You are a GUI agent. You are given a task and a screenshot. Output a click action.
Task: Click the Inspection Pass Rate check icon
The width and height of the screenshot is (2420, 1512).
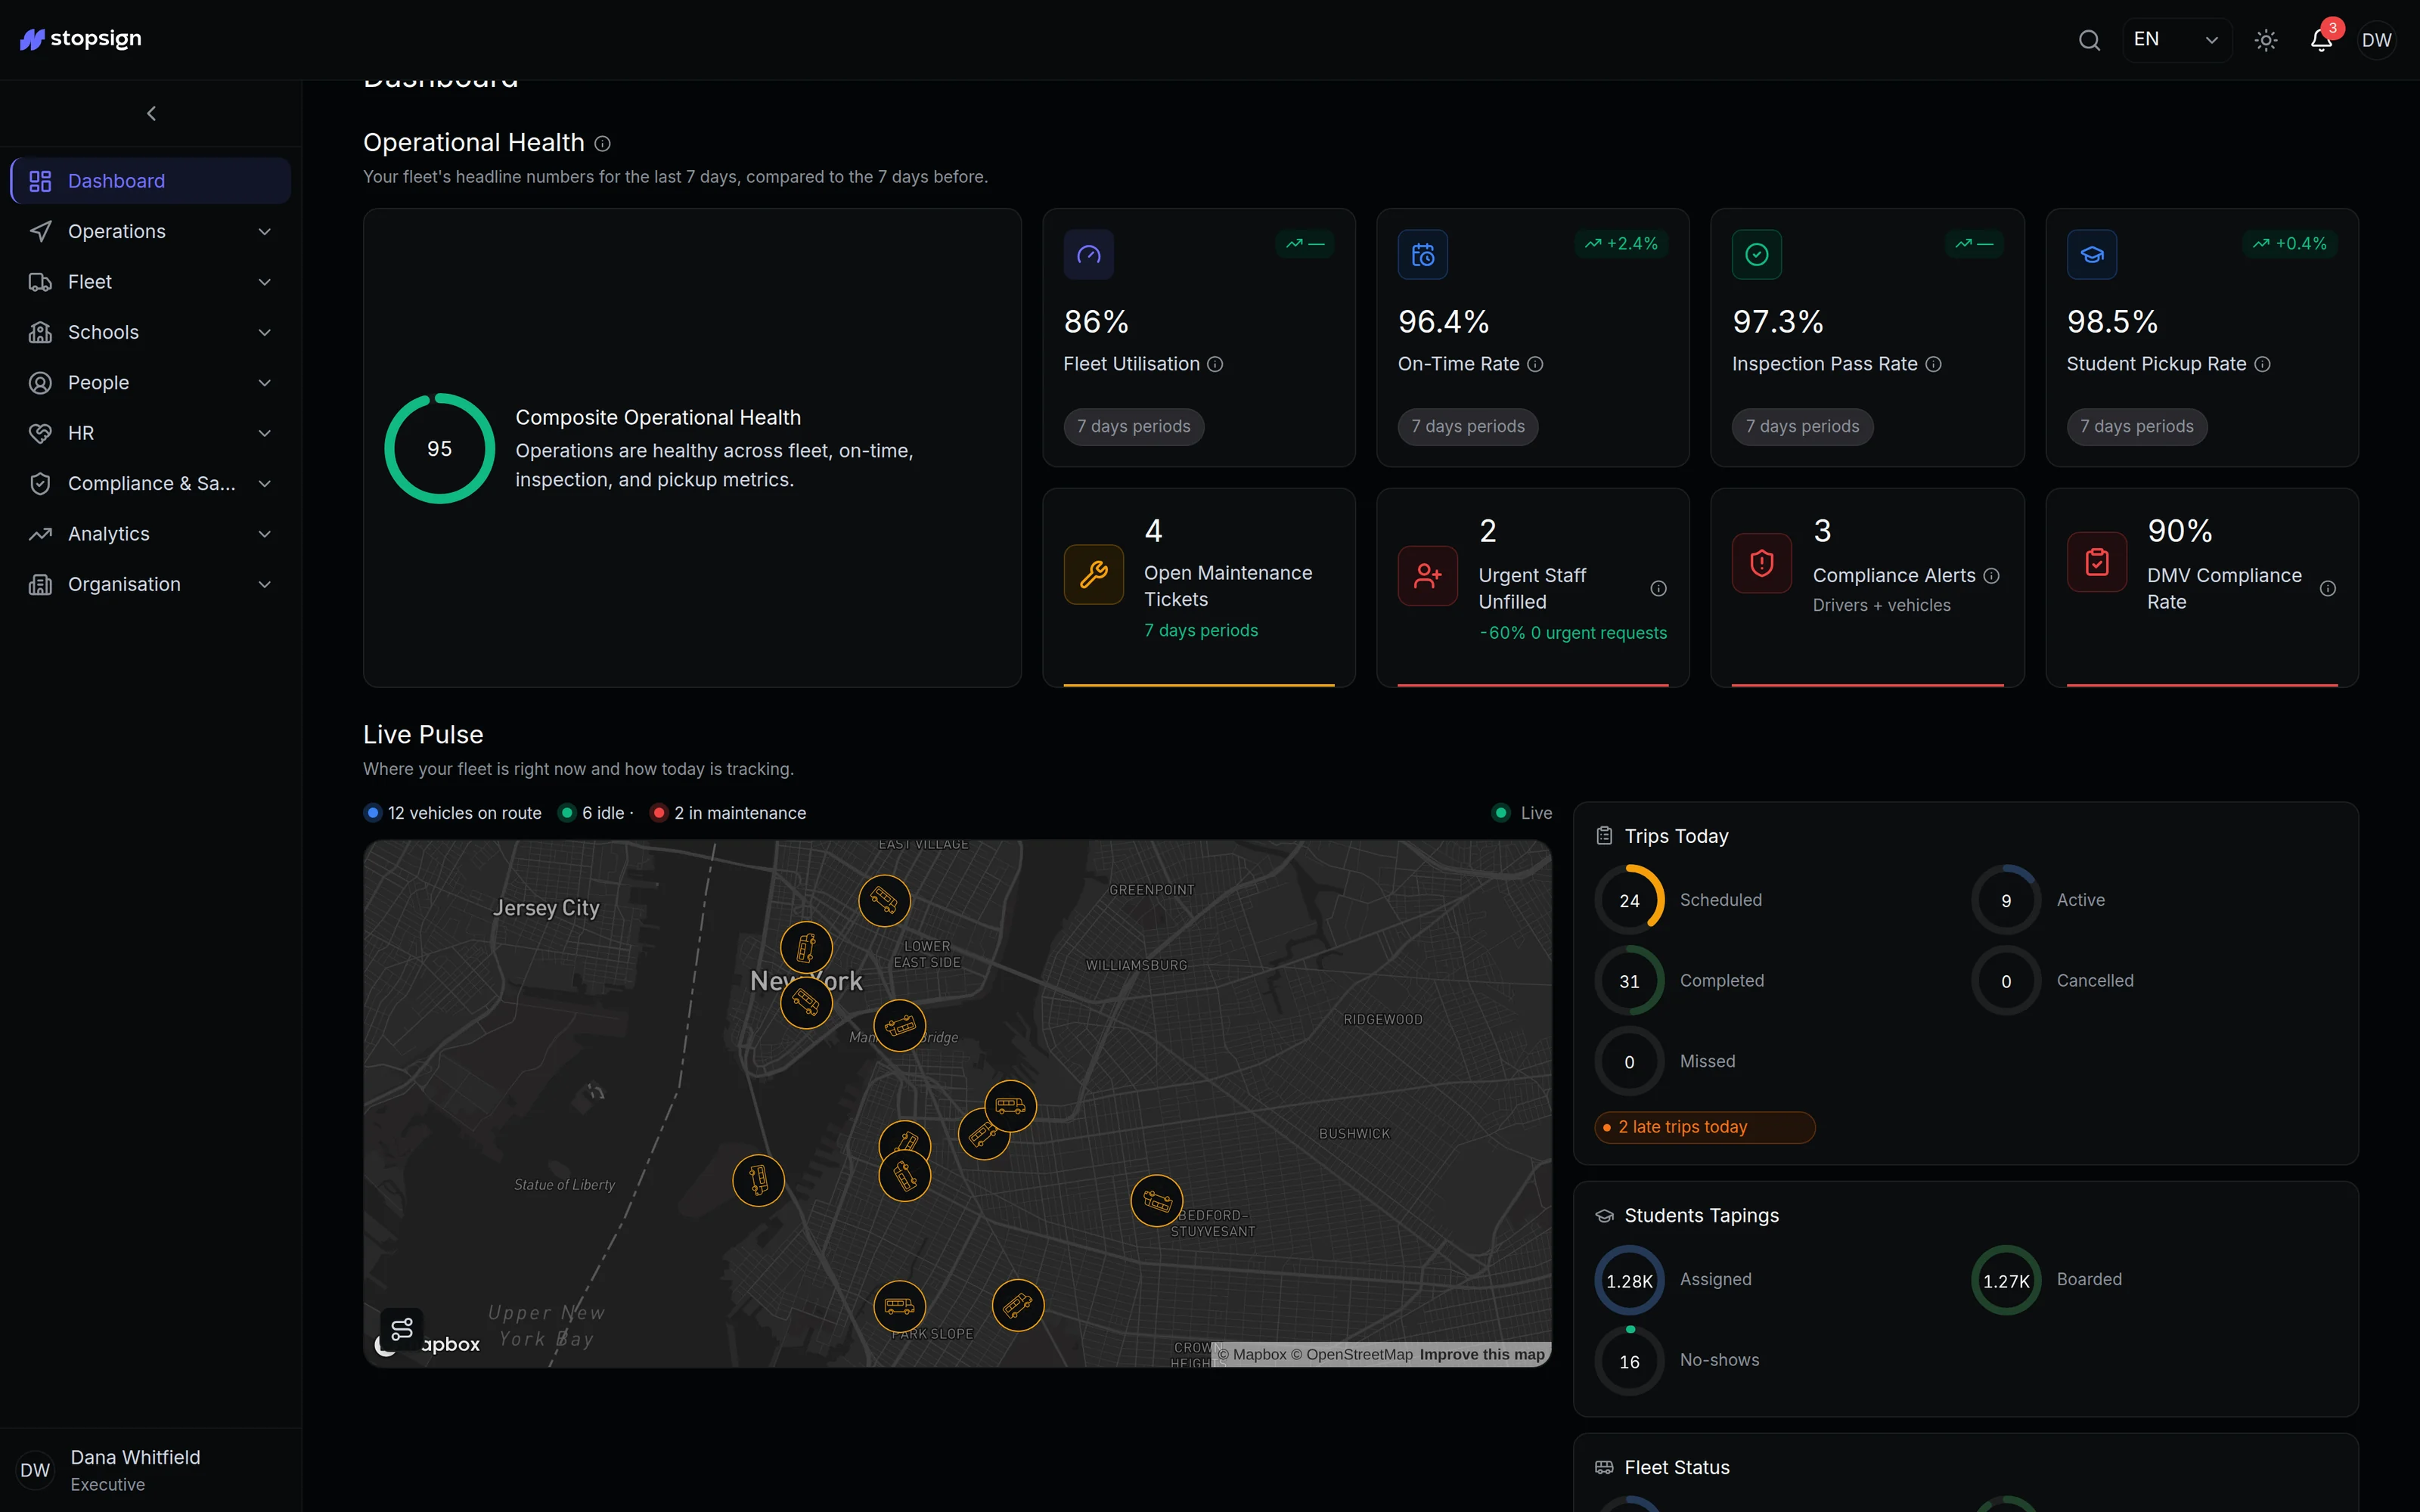pos(1757,255)
